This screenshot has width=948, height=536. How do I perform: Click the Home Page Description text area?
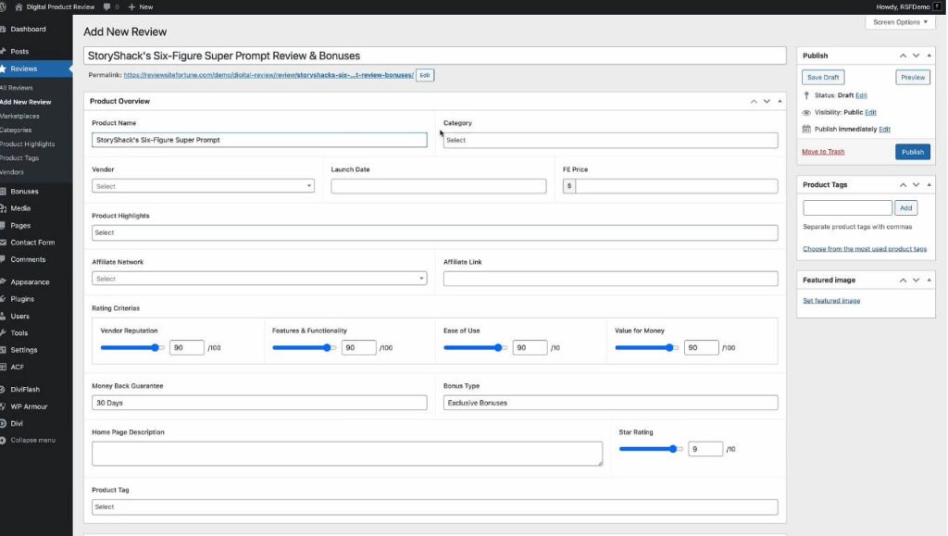pyautogui.click(x=347, y=454)
